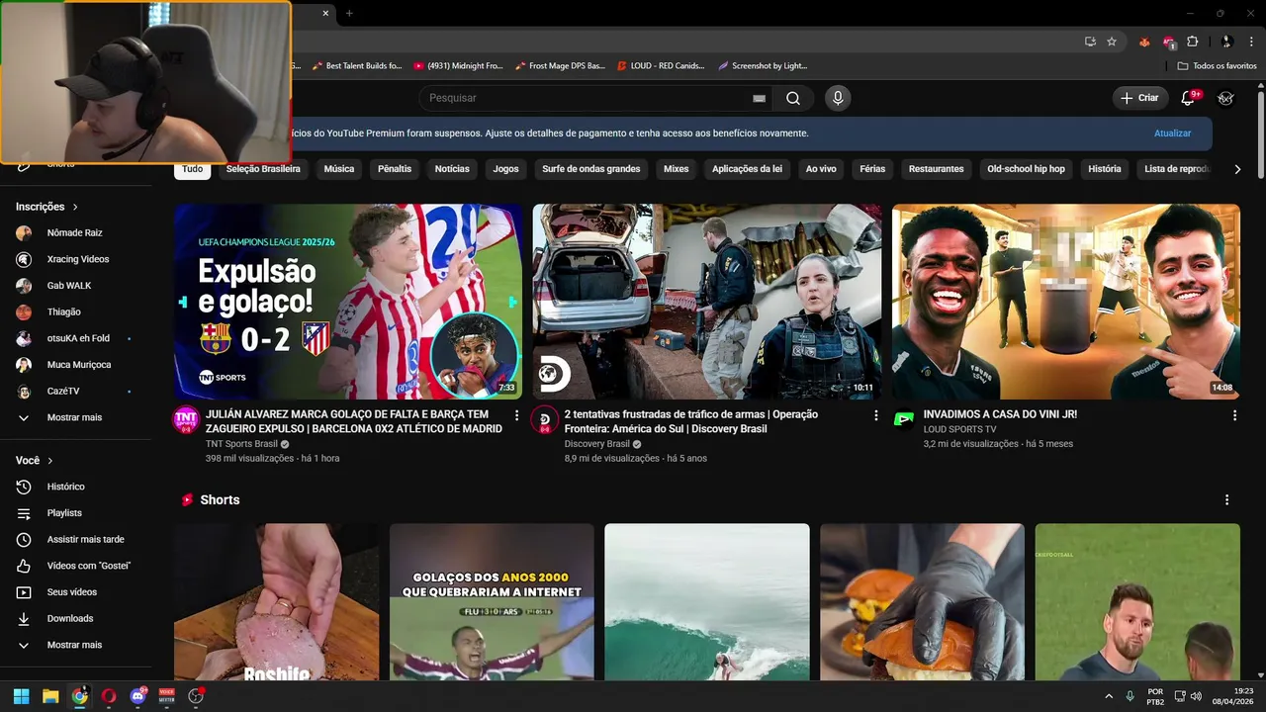Open Vídeos com "Gostei"
This screenshot has width=1266, height=712.
click(87, 566)
